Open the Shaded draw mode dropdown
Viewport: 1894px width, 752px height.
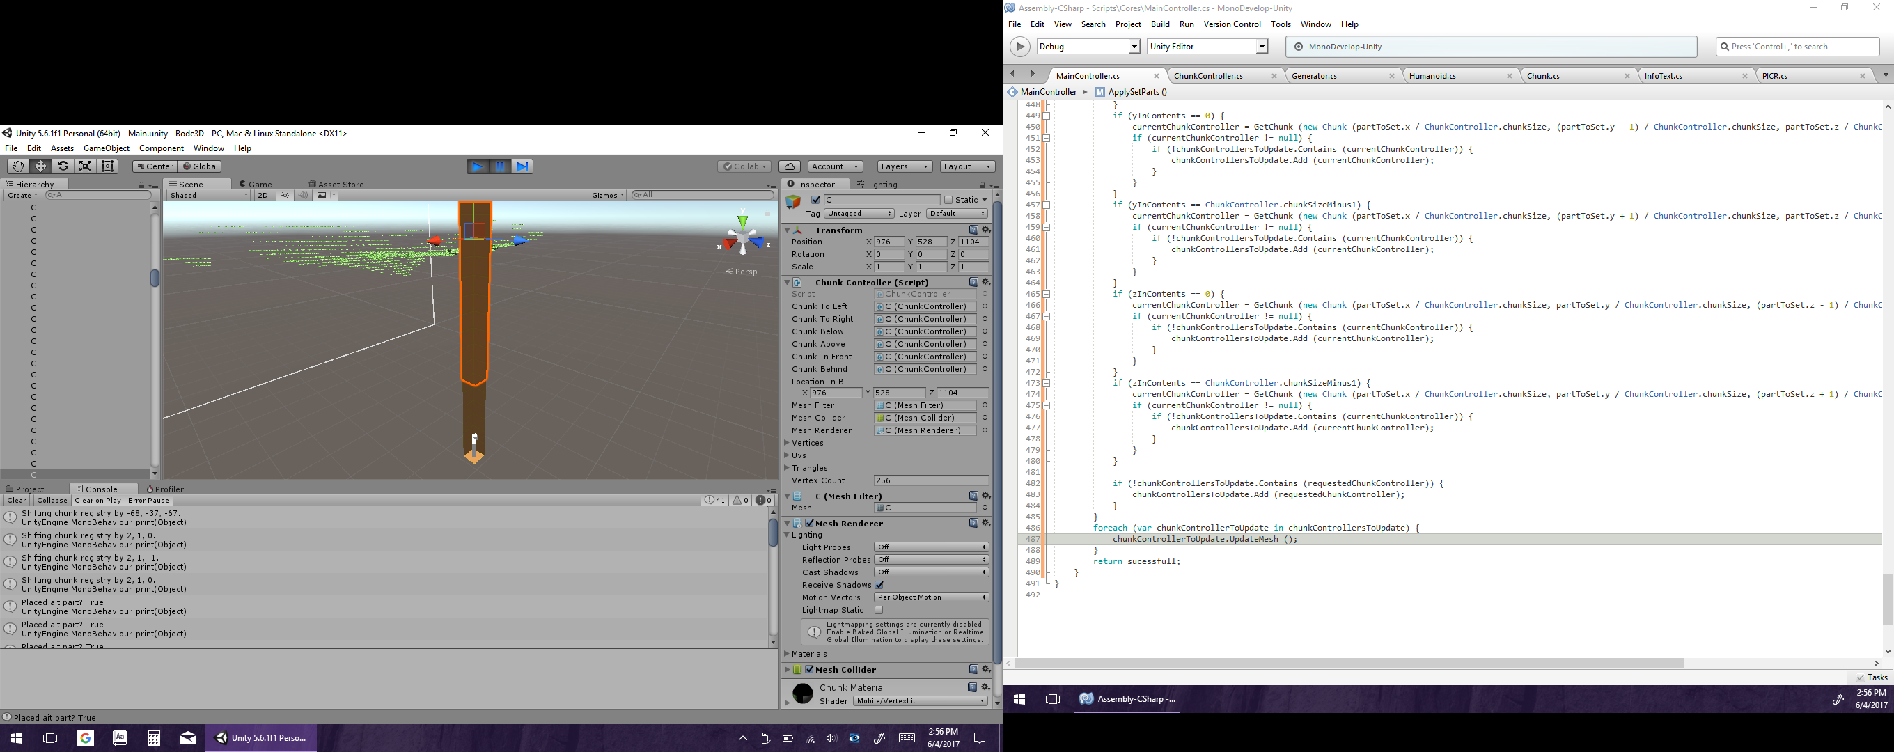(209, 196)
